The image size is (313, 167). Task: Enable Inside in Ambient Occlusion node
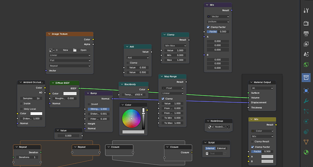21,104
